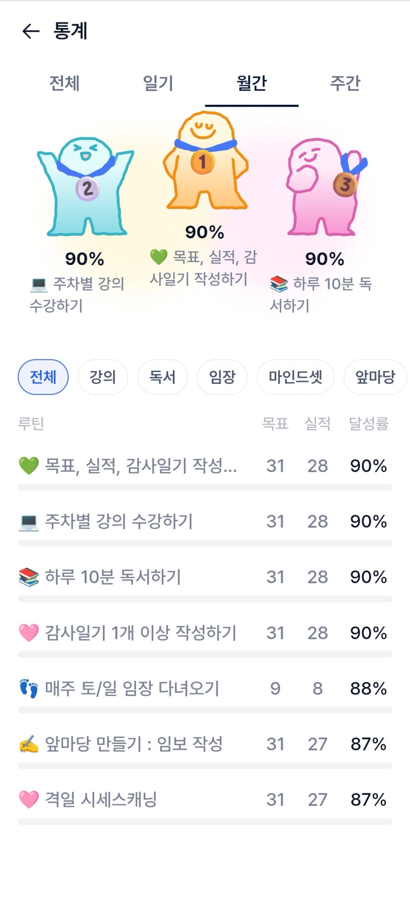Select the 독서 category filter chip

click(163, 377)
